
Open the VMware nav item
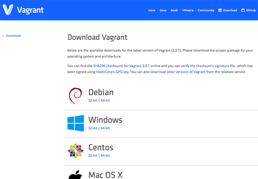pos(188,10)
